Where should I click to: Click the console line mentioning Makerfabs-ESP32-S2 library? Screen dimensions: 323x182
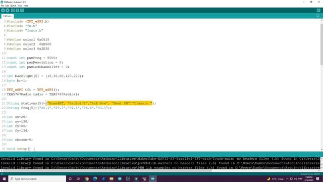pos(160,159)
